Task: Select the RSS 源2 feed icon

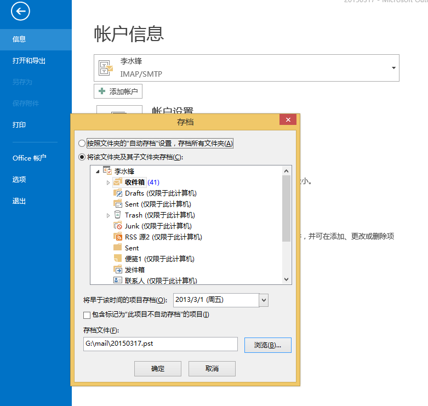Action: coord(118,237)
